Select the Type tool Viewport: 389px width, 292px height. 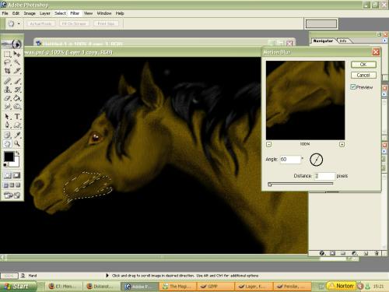17,117
